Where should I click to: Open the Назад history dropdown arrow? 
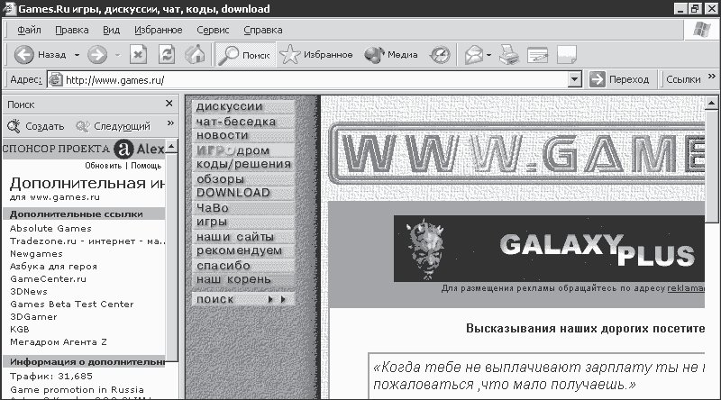click(x=77, y=55)
